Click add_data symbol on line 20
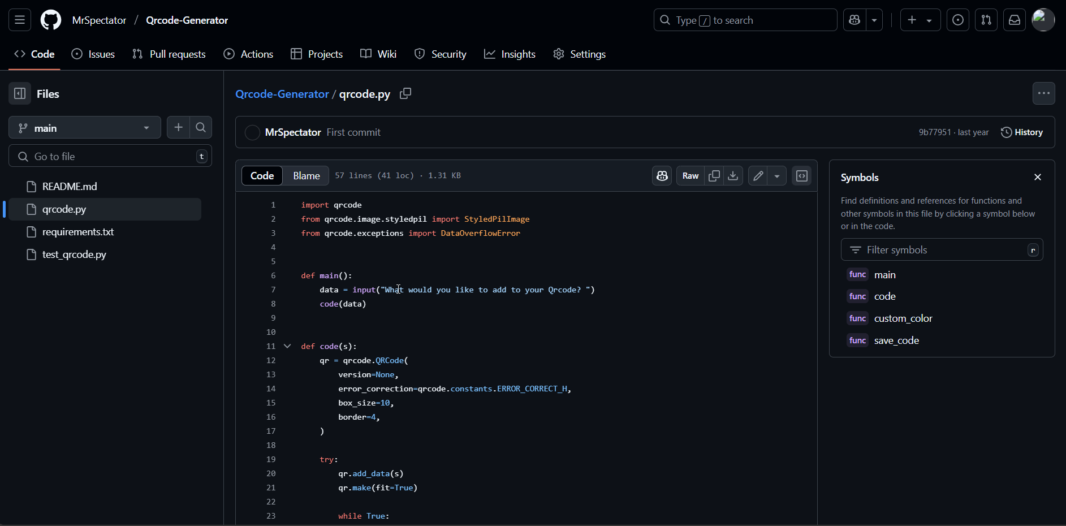Viewport: 1066px width, 526px height. (371, 473)
